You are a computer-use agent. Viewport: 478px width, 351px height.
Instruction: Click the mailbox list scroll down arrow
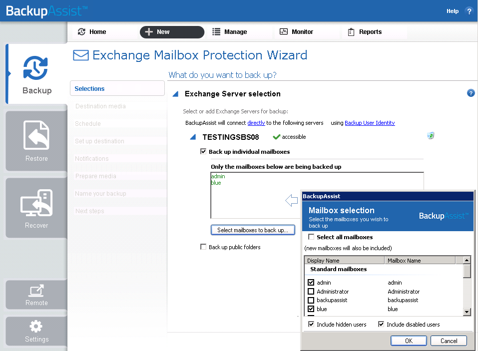(467, 312)
